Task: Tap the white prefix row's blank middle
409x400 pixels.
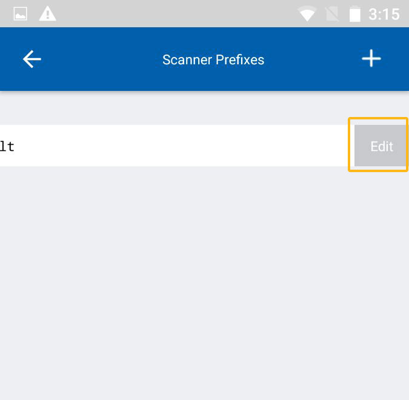Action: [x=176, y=145]
